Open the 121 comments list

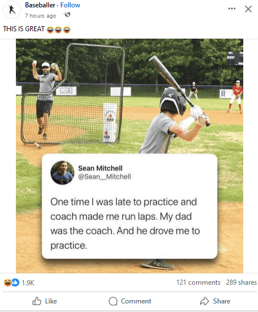coord(198,282)
